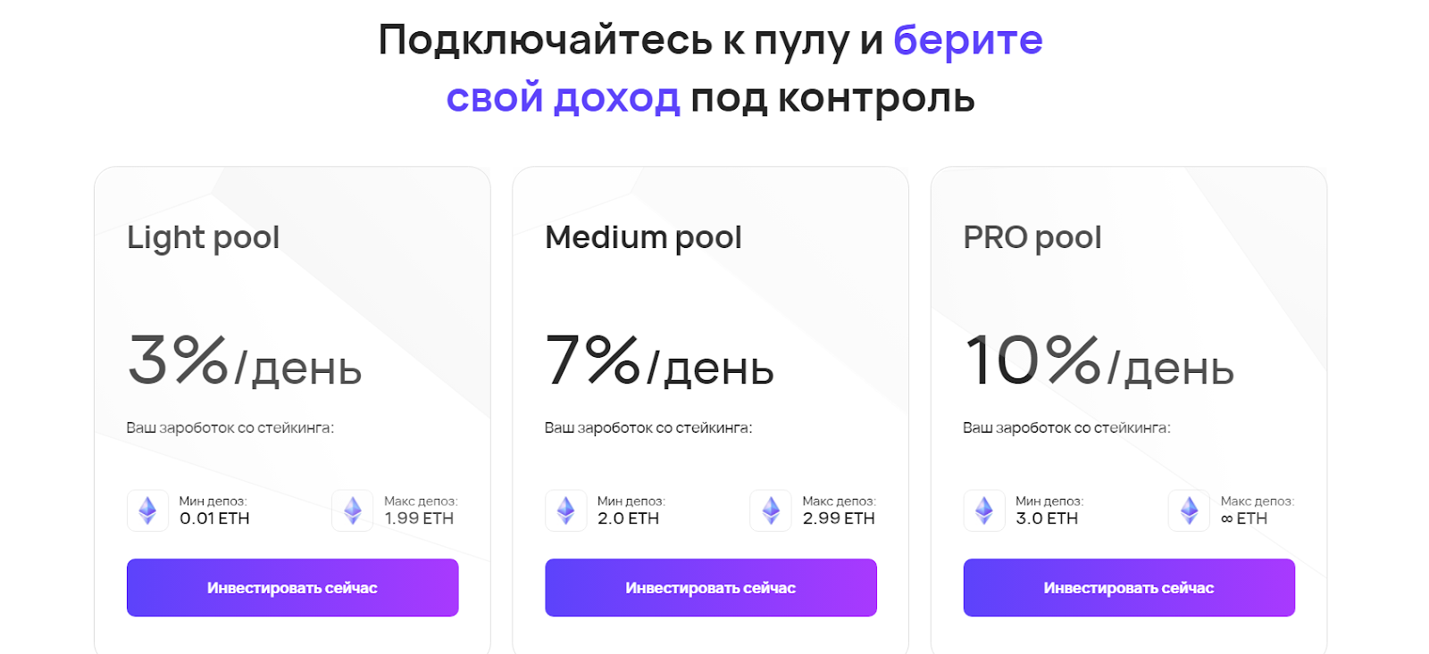This screenshot has width=1429, height=654.
Task: Select the Light pool title
Action: tap(204, 237)
